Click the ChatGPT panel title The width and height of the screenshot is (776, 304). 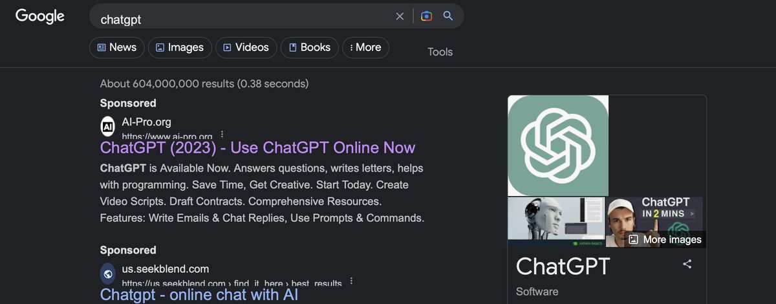pyautogui.click(x=563, y=266)
